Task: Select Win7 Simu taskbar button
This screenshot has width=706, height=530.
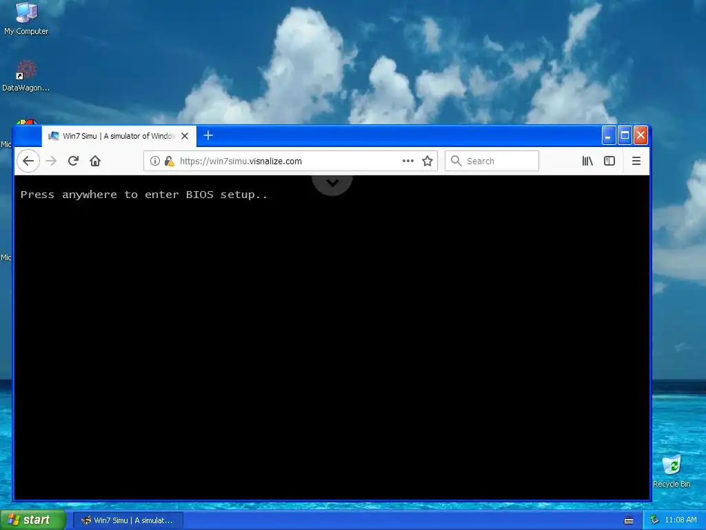Action: tap(128, 520)
